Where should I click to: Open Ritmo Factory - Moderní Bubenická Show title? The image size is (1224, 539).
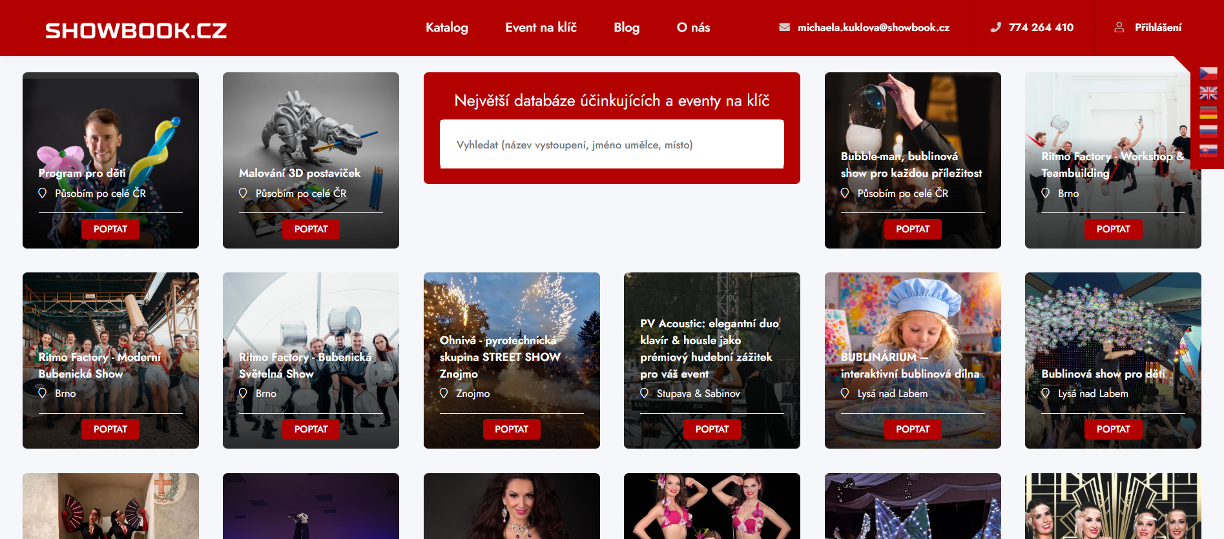(99, 365)
